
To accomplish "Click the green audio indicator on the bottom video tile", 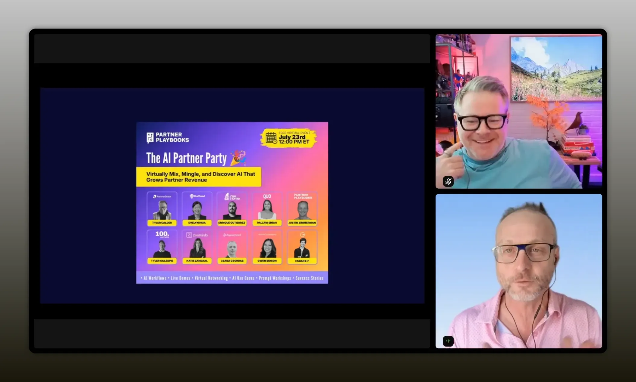I will tap(448, 341).
